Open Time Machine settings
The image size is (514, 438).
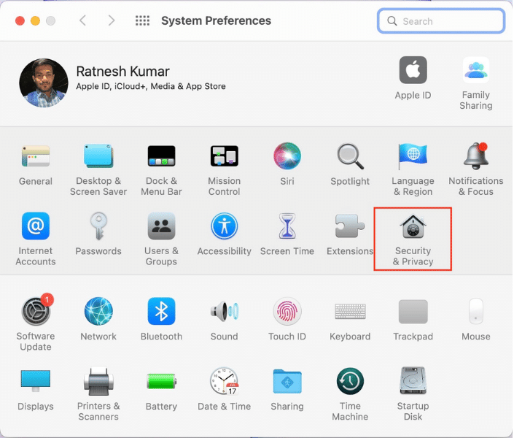[x=350, y=381]
